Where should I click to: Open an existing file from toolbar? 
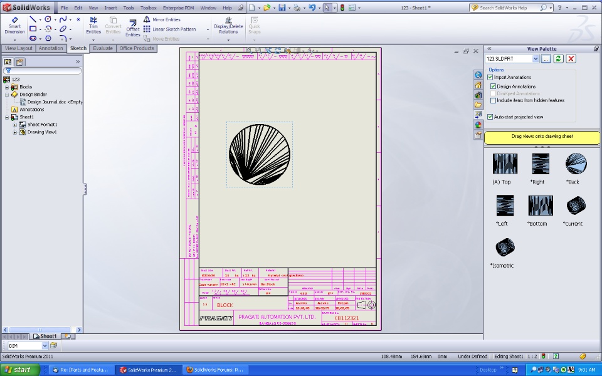click(x=267, y=8)
